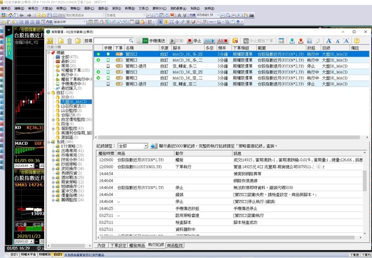This screenshot has height=258, width=372.
Task: Open the 紀錄類型 全部 dropdown
Action: pos(132,146)
